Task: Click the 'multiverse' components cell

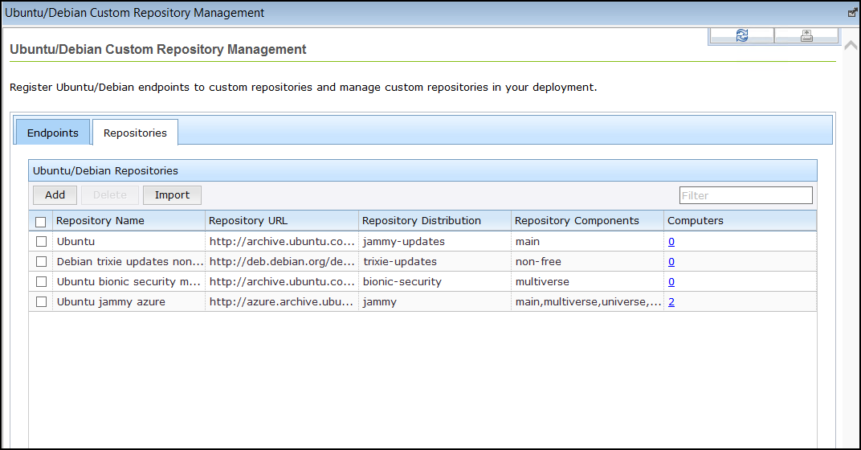Action: pyautogui.click(x=588, y=281)
